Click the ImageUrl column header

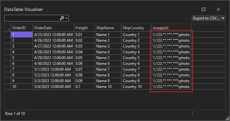[171, 28]
